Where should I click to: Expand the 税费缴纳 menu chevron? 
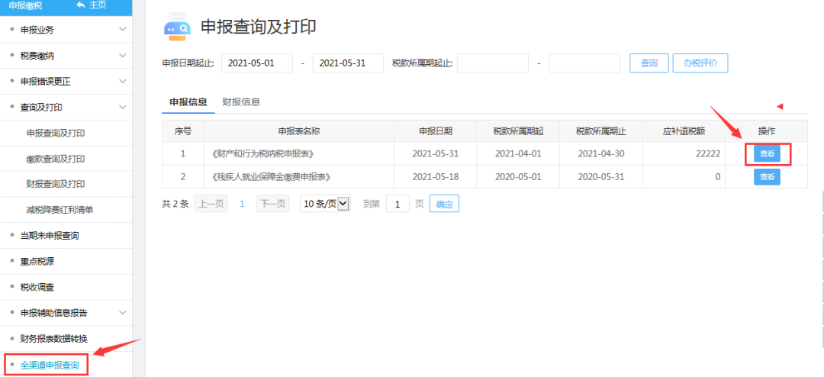coord(122,55)
